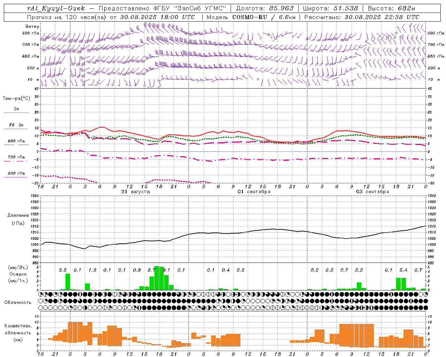Click the 2.2 precipitation value
446x357 pixels.
pyautogui.click(x=359, y=270)
